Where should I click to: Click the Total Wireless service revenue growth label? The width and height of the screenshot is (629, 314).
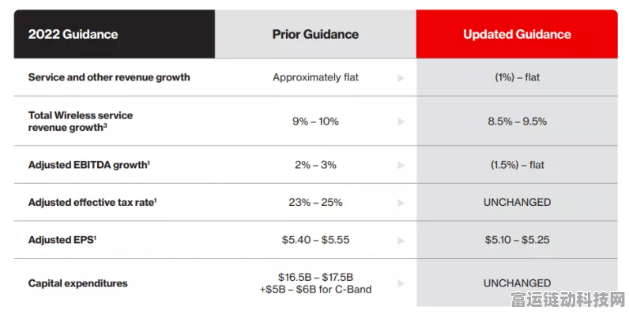click(81, 121)
